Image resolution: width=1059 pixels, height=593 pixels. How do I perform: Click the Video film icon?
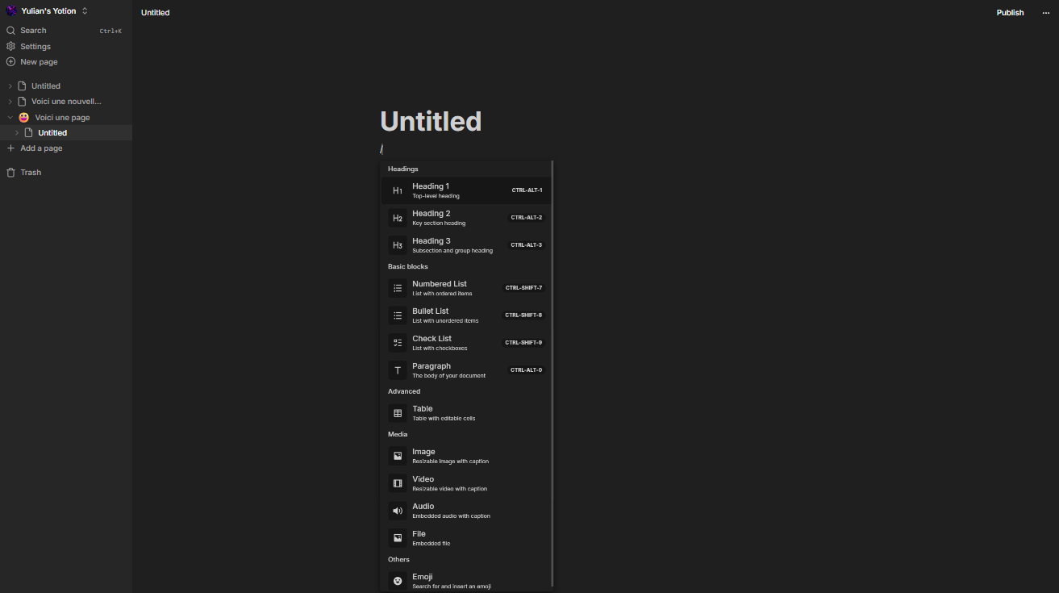(x=398, y=483)
